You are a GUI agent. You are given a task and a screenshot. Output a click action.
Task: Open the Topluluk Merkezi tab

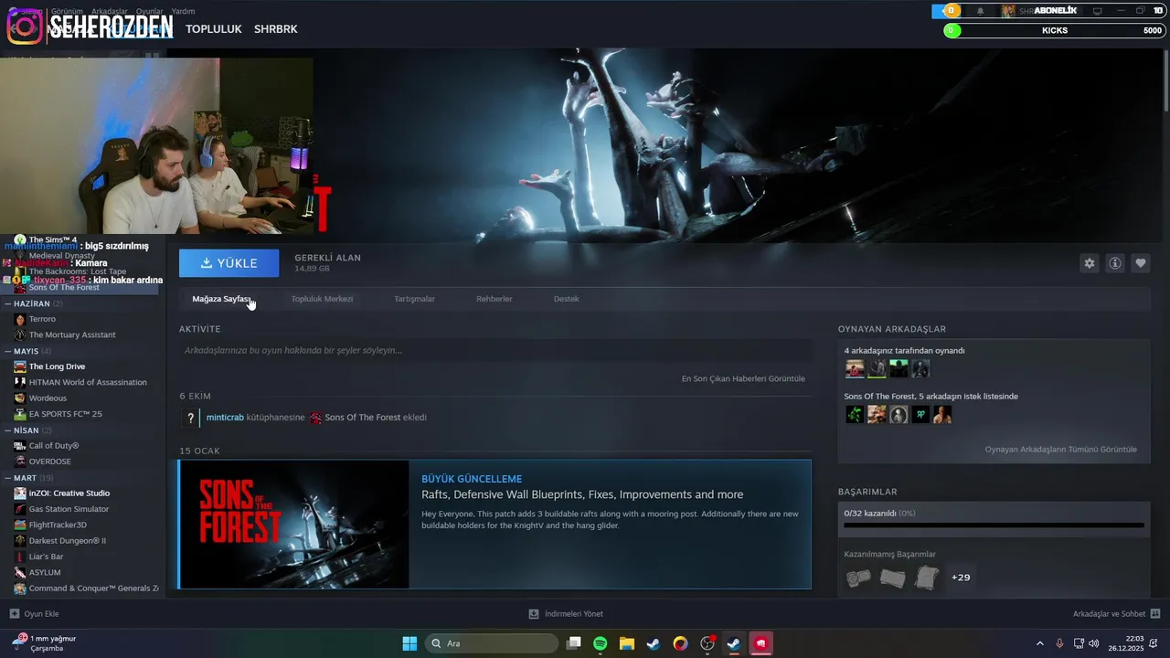[x=322, y=299]
